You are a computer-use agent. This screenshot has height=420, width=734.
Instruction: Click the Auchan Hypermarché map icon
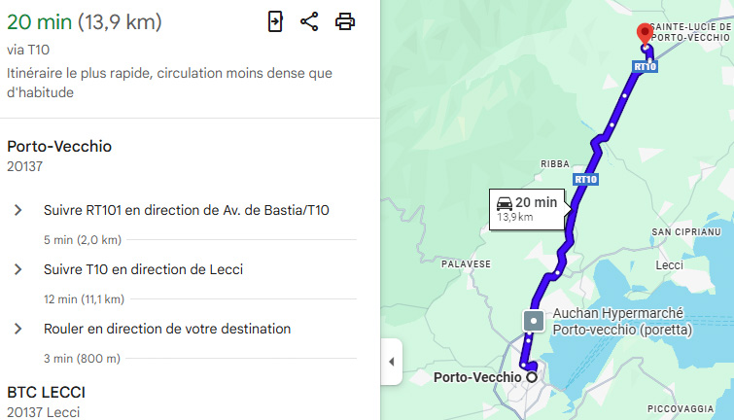click(x=533, y=321)
